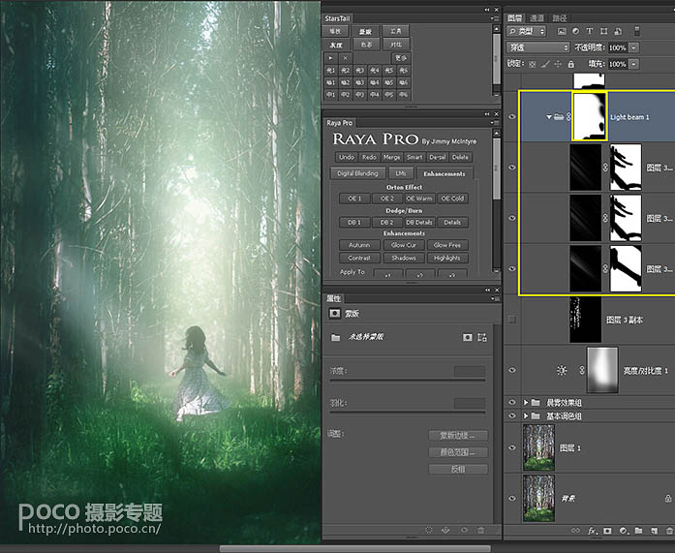Screen dimensions: 675x553
Task: Click density slider track in Properties panel
Action: click(x=408, y=381)
